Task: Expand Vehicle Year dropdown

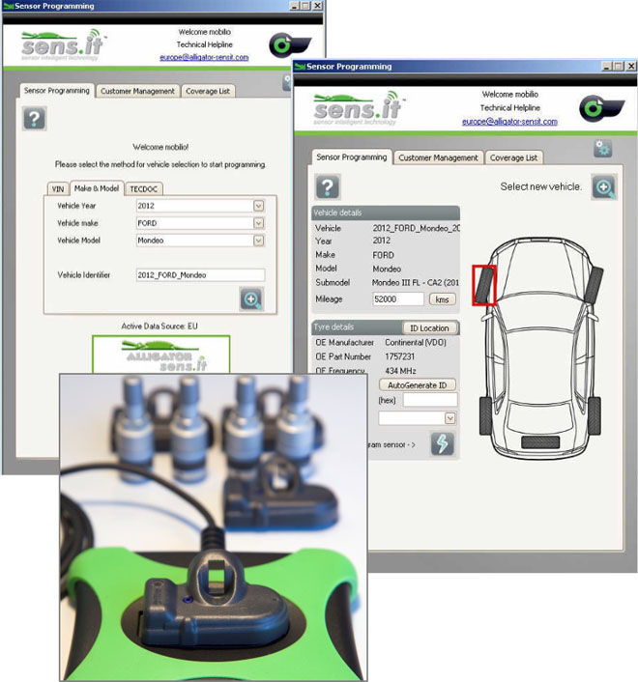Action: point(258,206)
